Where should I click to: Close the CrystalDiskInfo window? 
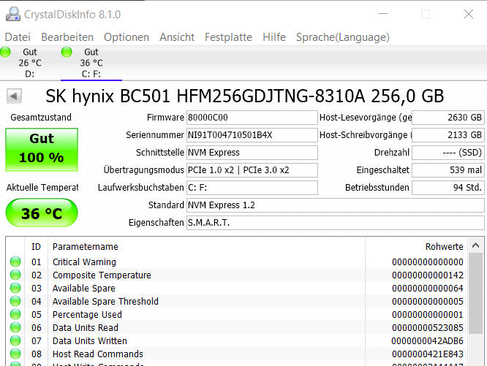469,14
